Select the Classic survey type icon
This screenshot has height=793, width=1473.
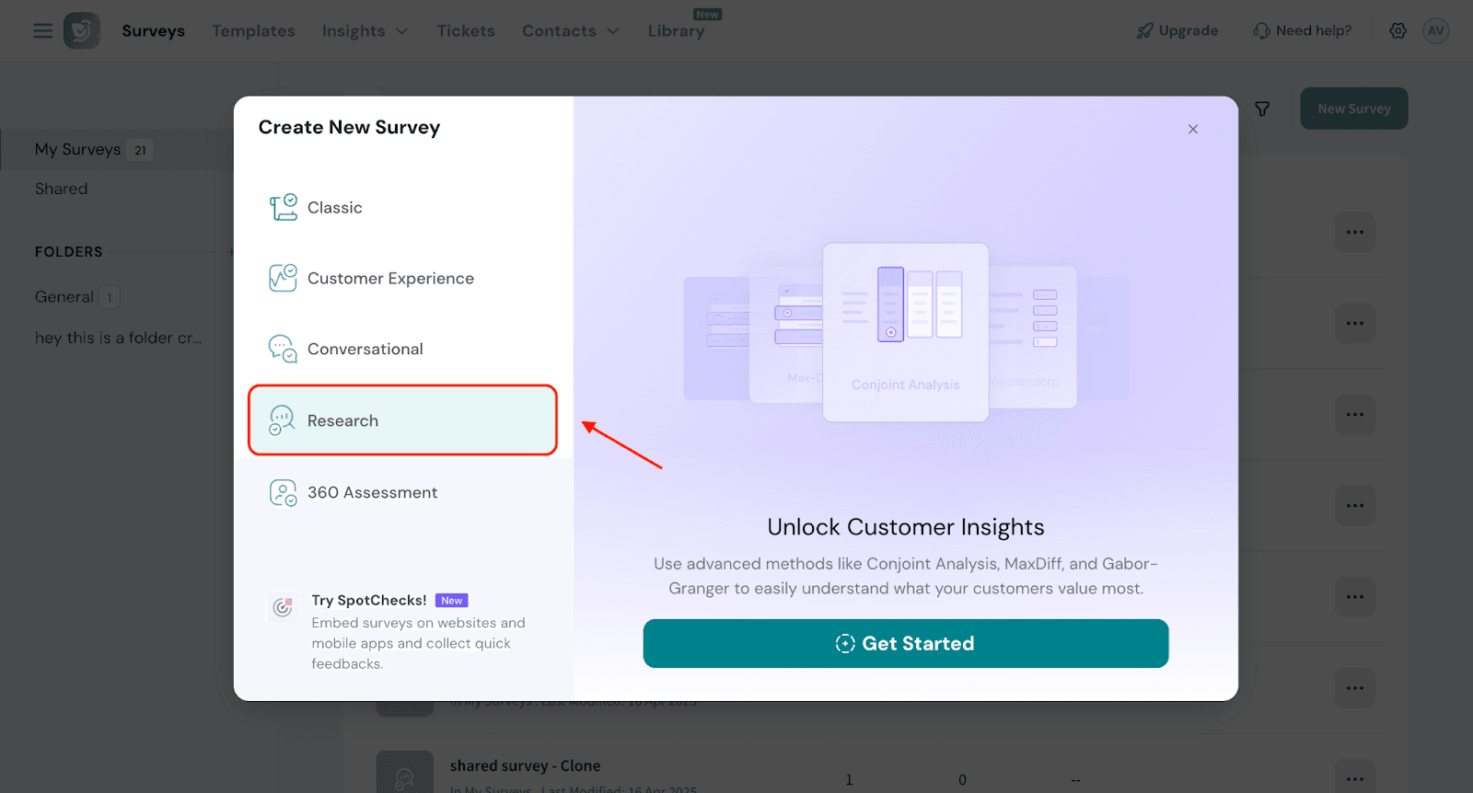[283, 207]
